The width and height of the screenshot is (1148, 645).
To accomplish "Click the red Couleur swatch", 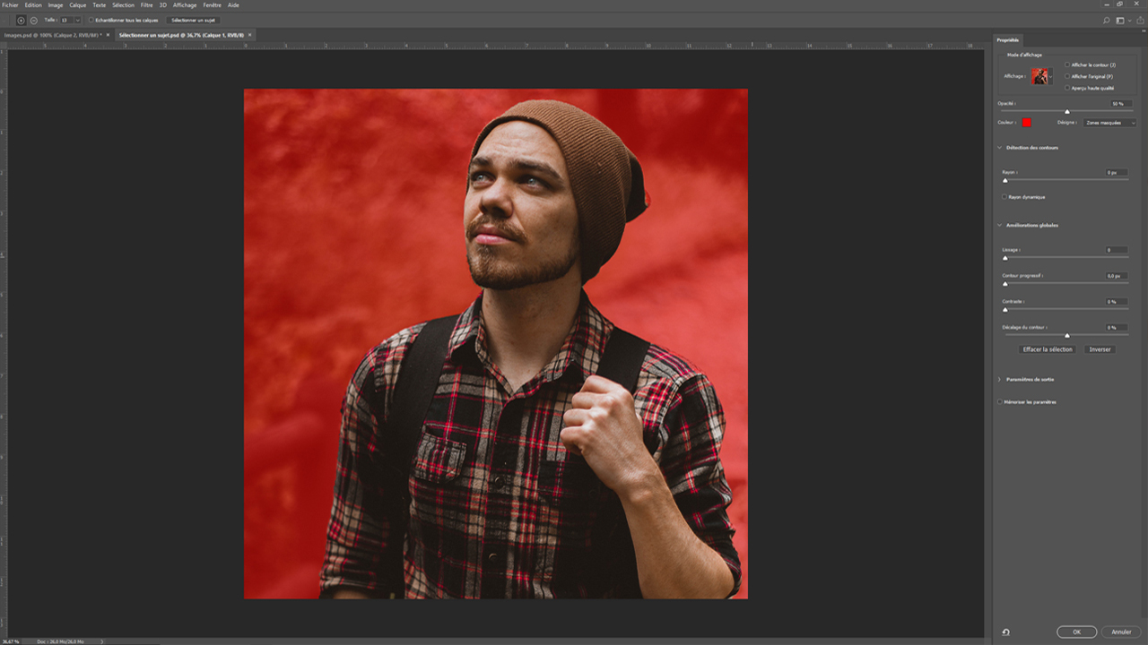I will [1026, 123].
